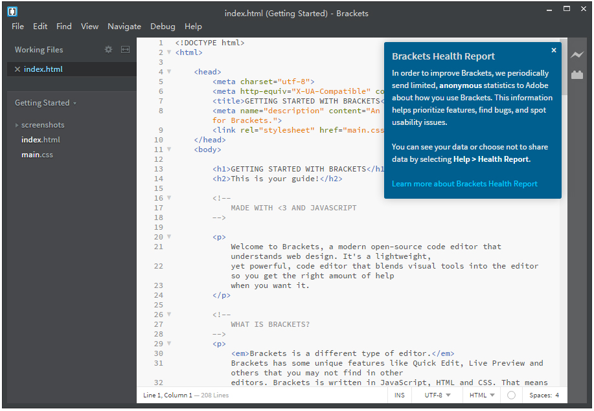Open the Debug menu

click(163, 27)
